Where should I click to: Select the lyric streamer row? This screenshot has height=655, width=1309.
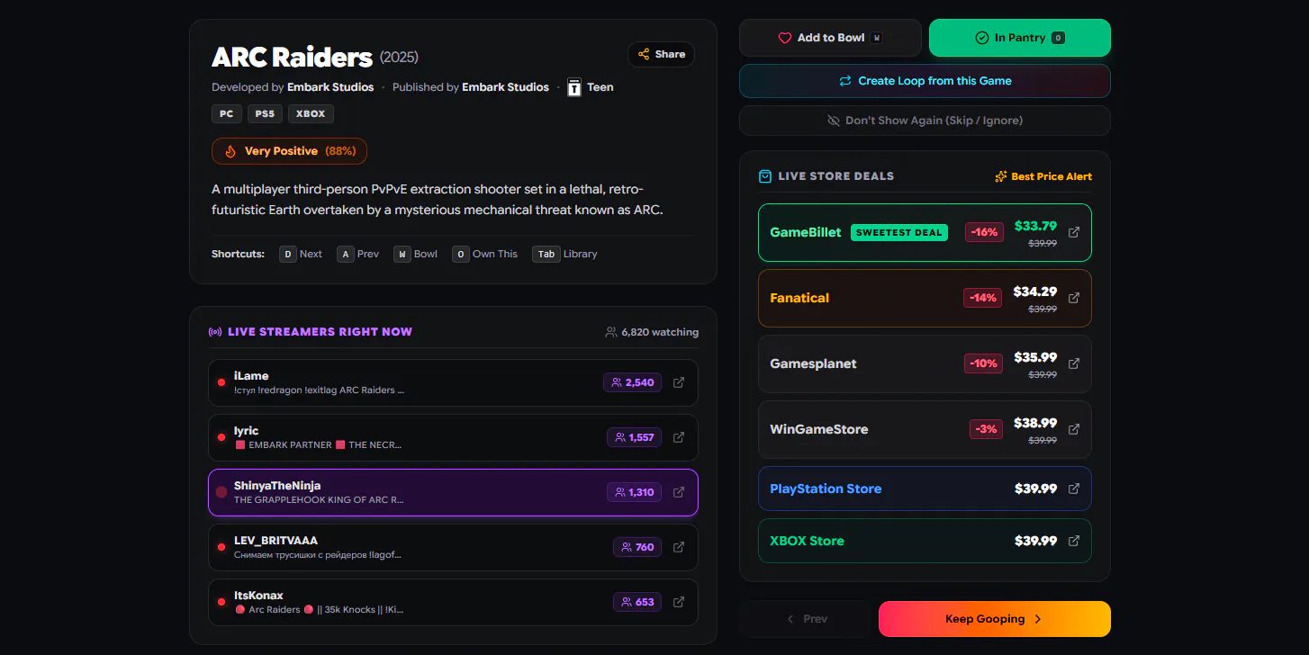coord(453,437)
